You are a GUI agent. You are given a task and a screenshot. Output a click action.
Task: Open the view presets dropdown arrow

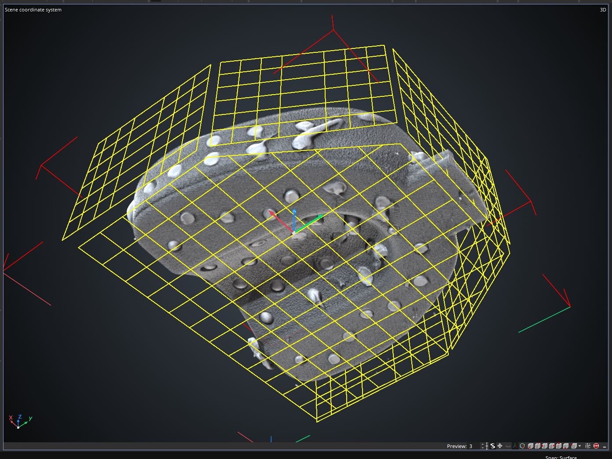pyautogui.click(x=580, y=446)
